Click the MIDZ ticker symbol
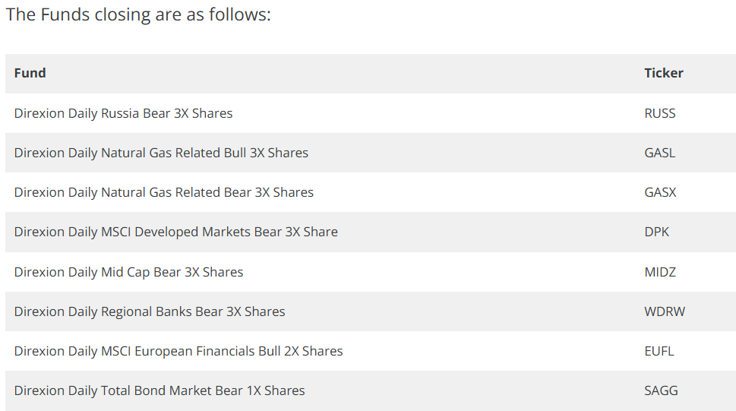Viewport: 736px width, 411px height. 660,272
